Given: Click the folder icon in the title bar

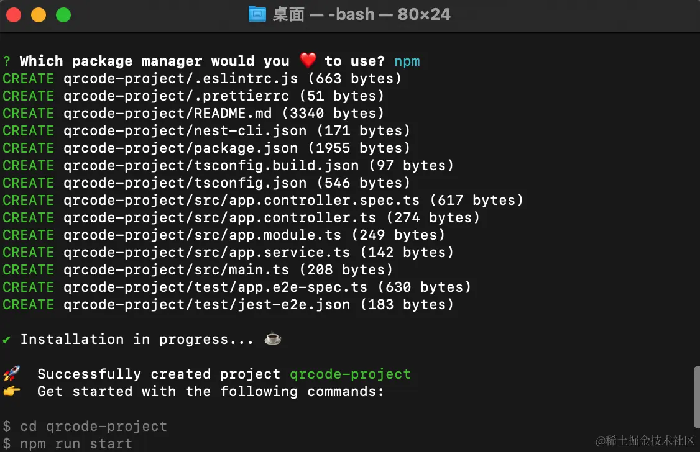Looking at the screenshot, I should (x=257, y=14).
